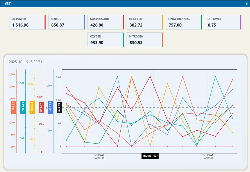Select the SENSOR value card
The height and width of the screenshot is (172, 250).
pyautogui.click(x=66, y=22)
